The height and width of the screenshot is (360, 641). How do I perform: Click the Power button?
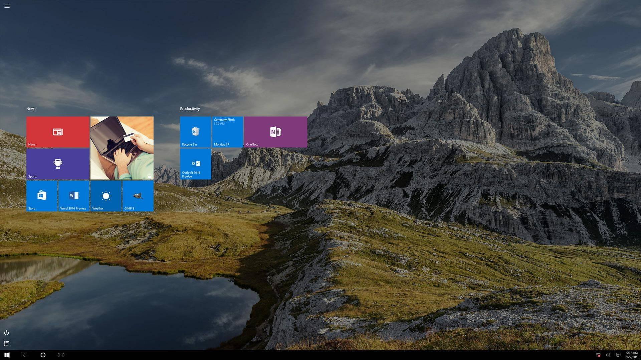(x=6, y=333)
